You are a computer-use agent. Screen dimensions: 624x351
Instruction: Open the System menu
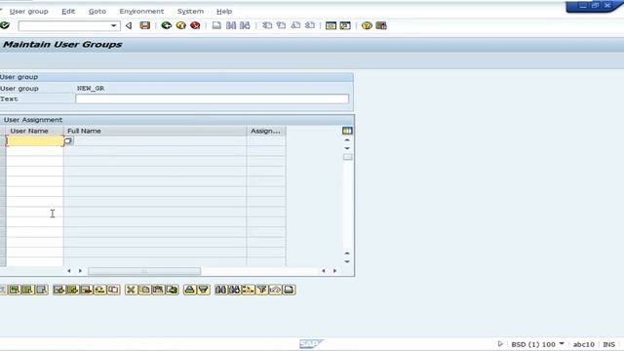coord(190,11)
